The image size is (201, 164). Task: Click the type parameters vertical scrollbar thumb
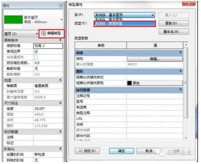186,83
